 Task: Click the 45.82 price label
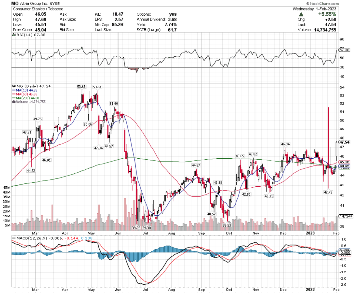(x=253, y=154)
